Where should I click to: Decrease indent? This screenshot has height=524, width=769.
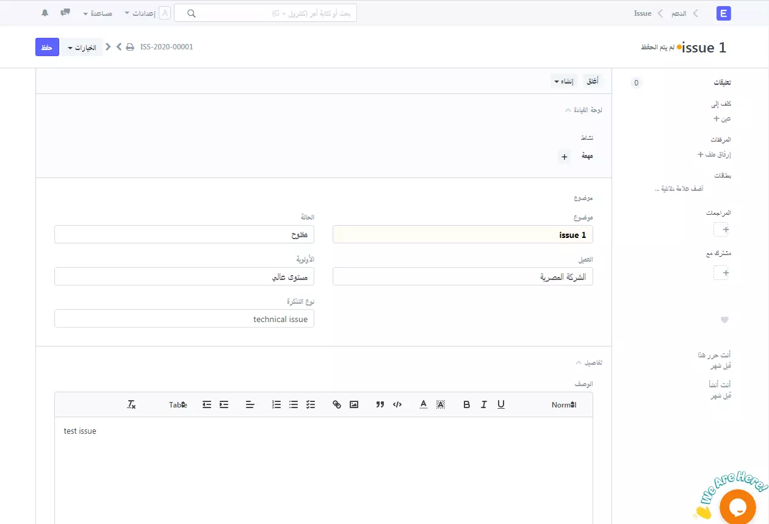[x=207, y=404]
